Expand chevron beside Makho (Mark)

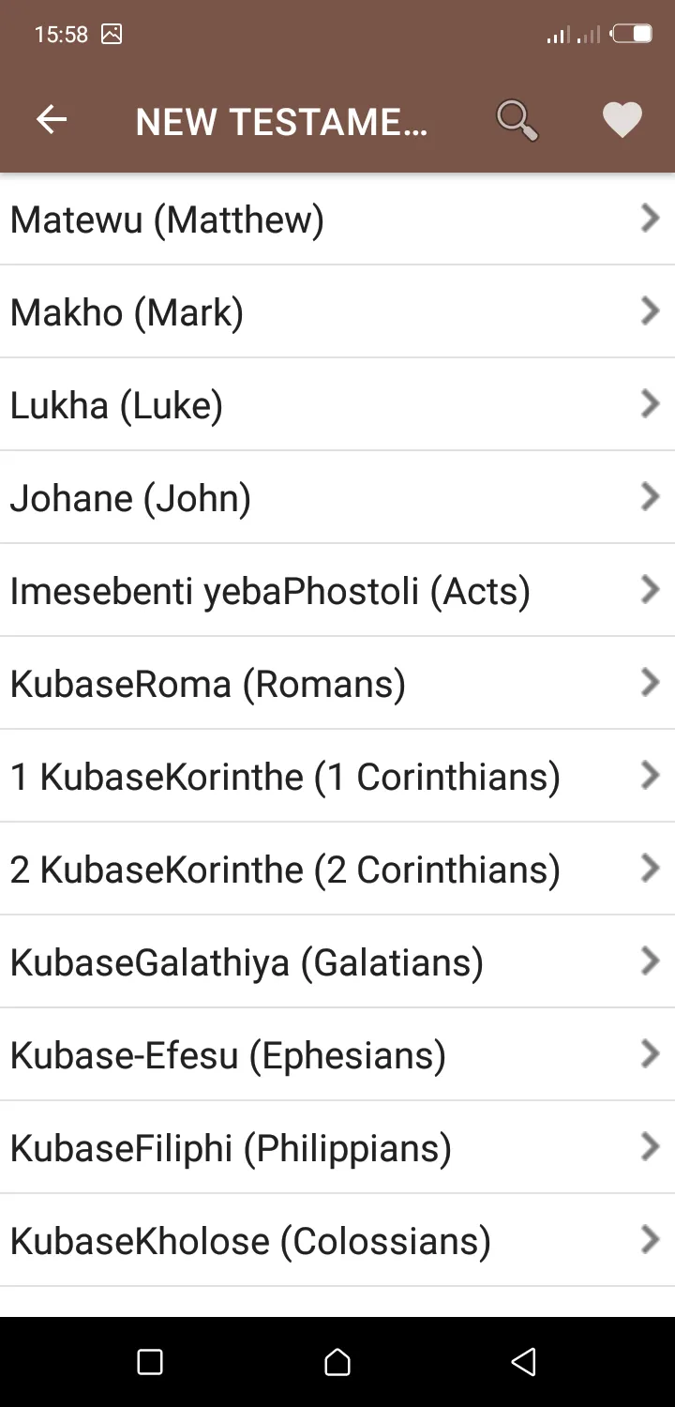coord(650,311)
